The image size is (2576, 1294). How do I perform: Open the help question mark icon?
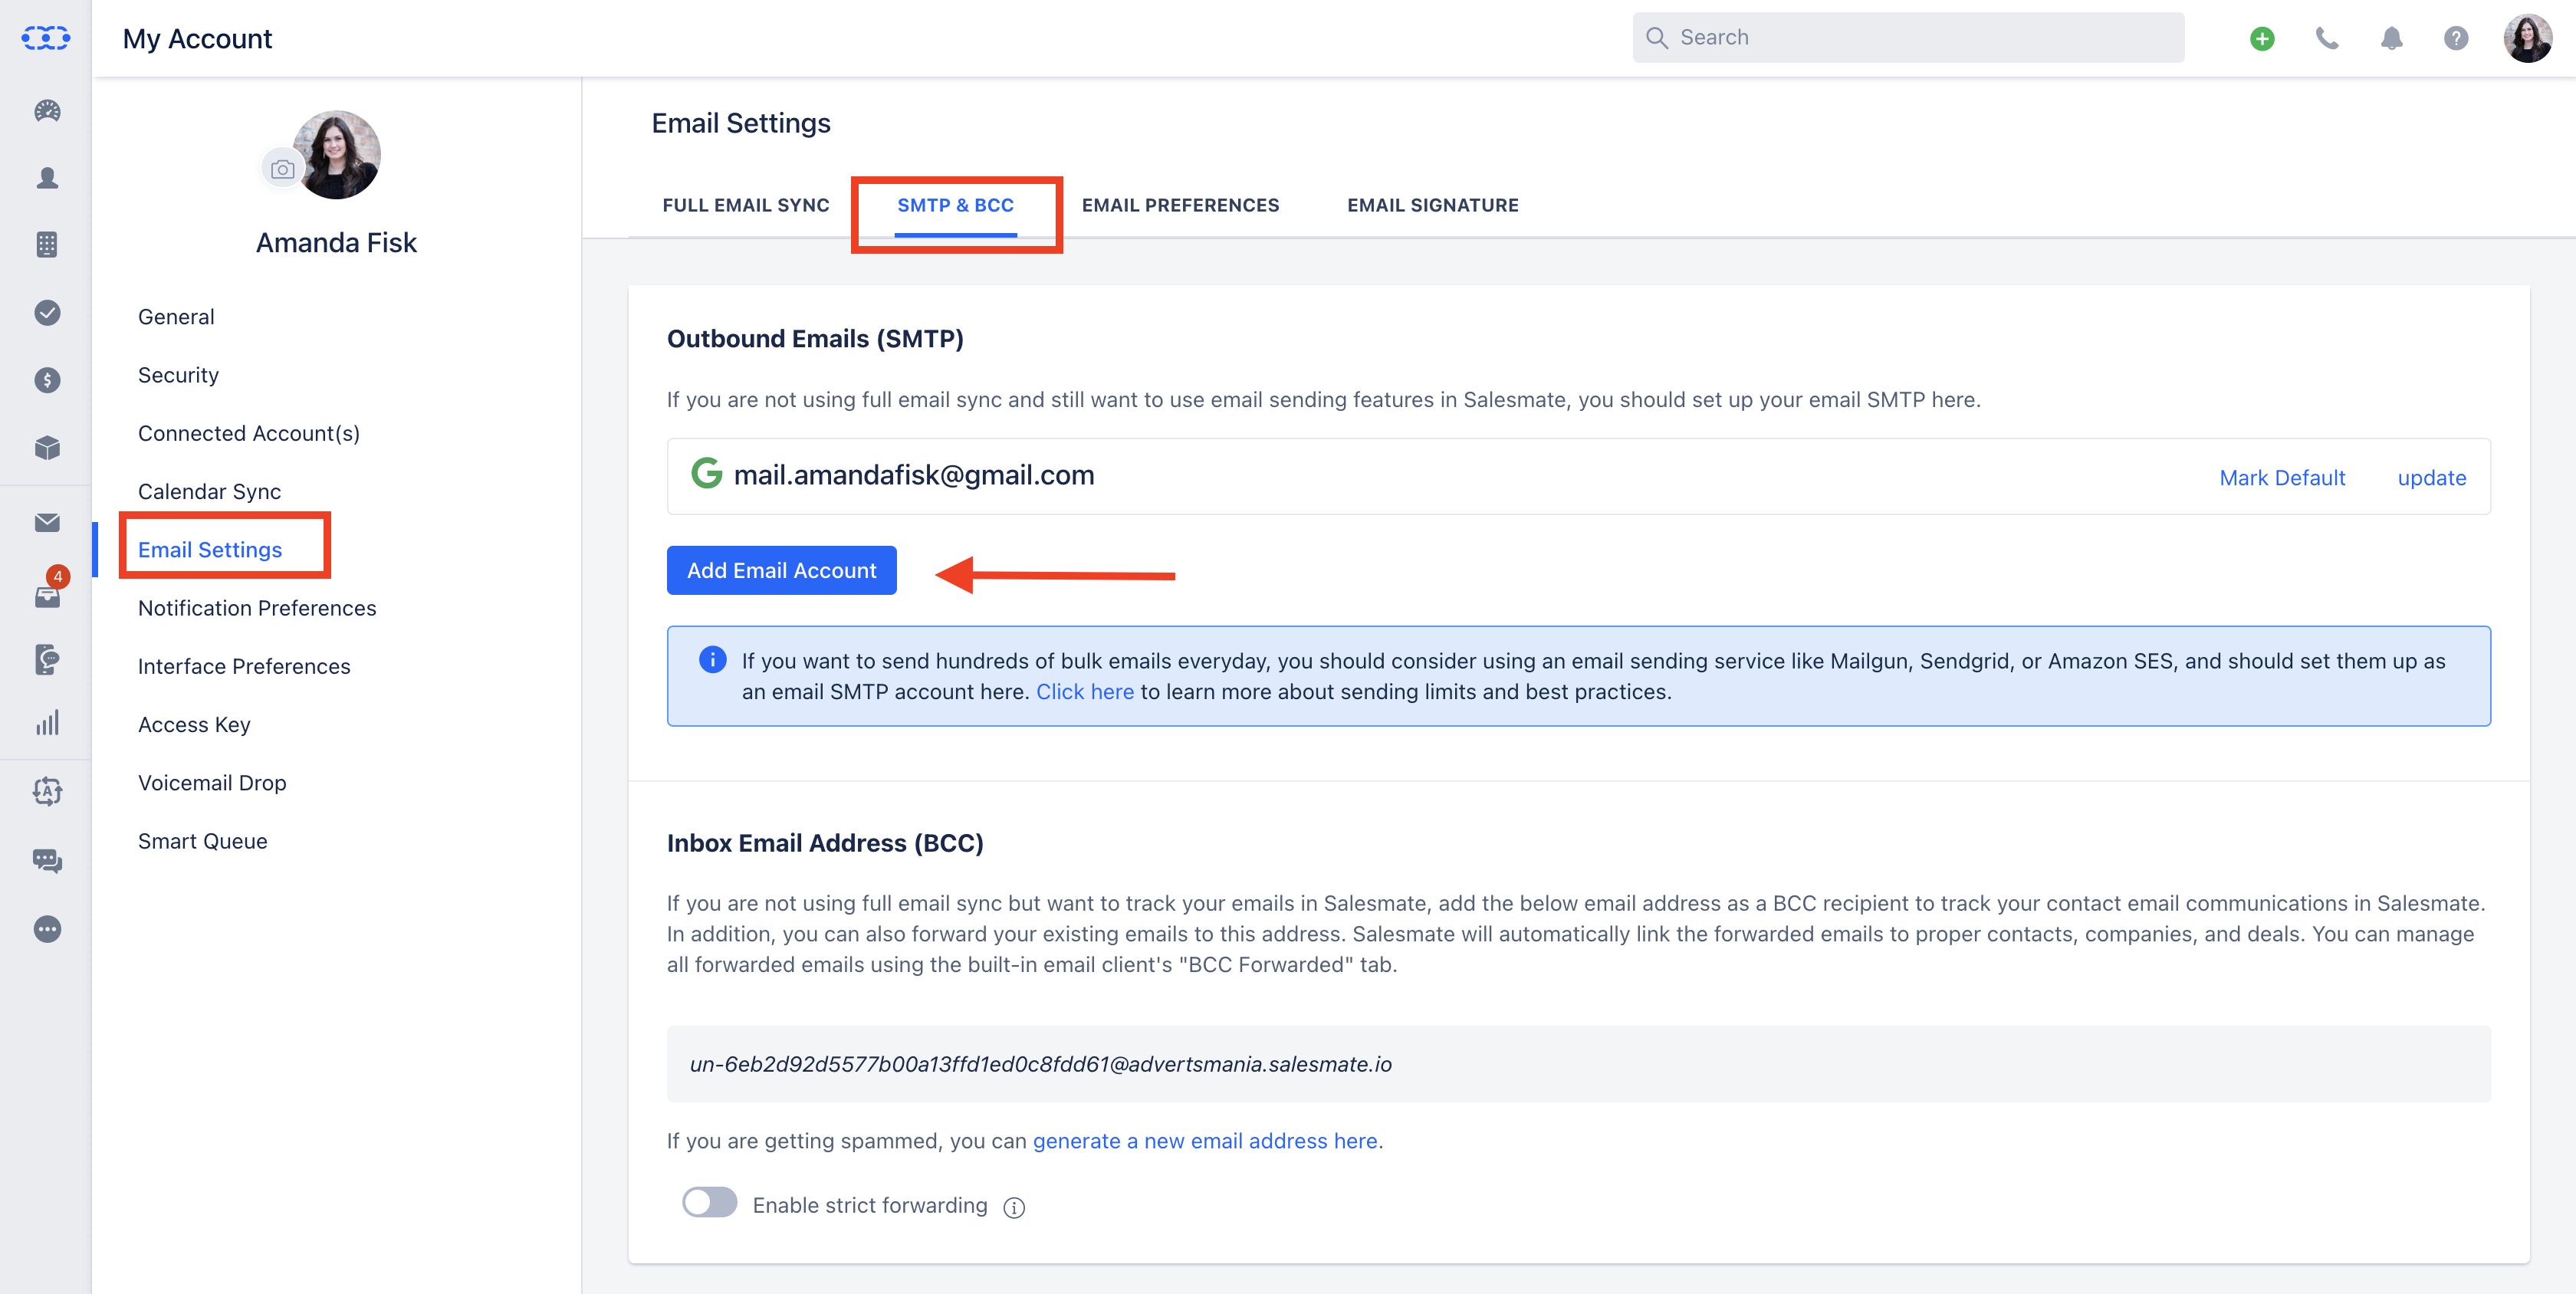click(2456, 38)
